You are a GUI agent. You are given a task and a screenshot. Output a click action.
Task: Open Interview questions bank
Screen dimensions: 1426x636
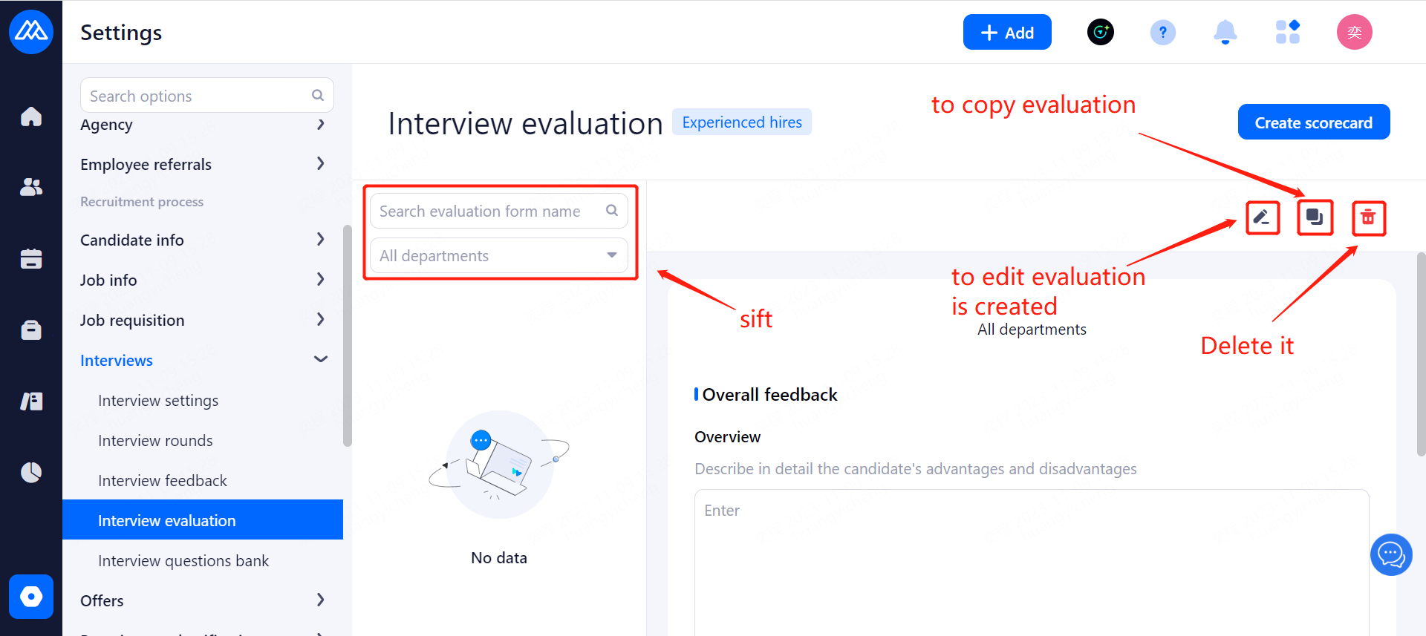(183, 561)
